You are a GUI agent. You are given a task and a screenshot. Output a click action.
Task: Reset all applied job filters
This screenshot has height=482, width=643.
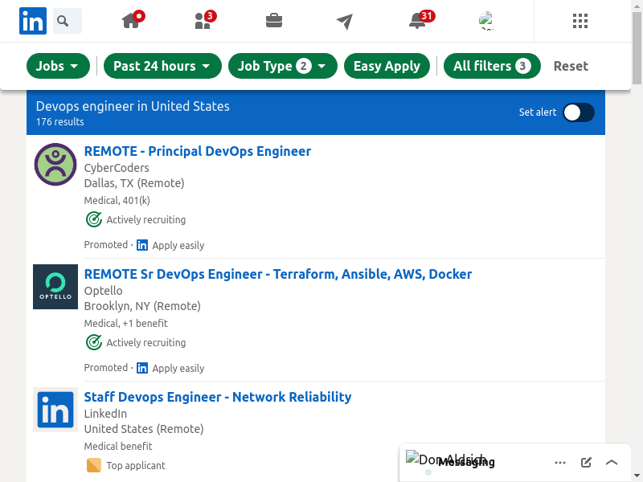point(571,66)
